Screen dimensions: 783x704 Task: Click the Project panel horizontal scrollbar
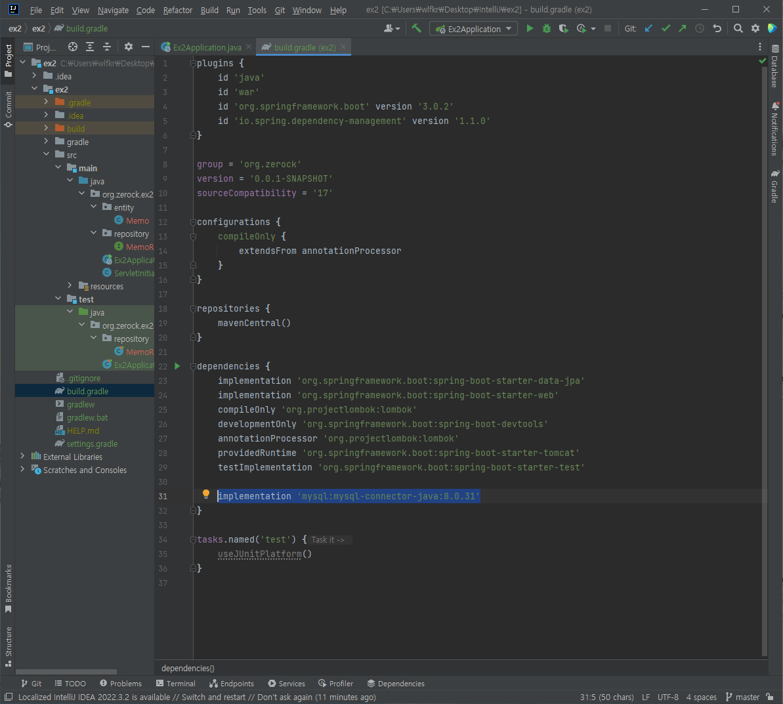click(66, 672)
